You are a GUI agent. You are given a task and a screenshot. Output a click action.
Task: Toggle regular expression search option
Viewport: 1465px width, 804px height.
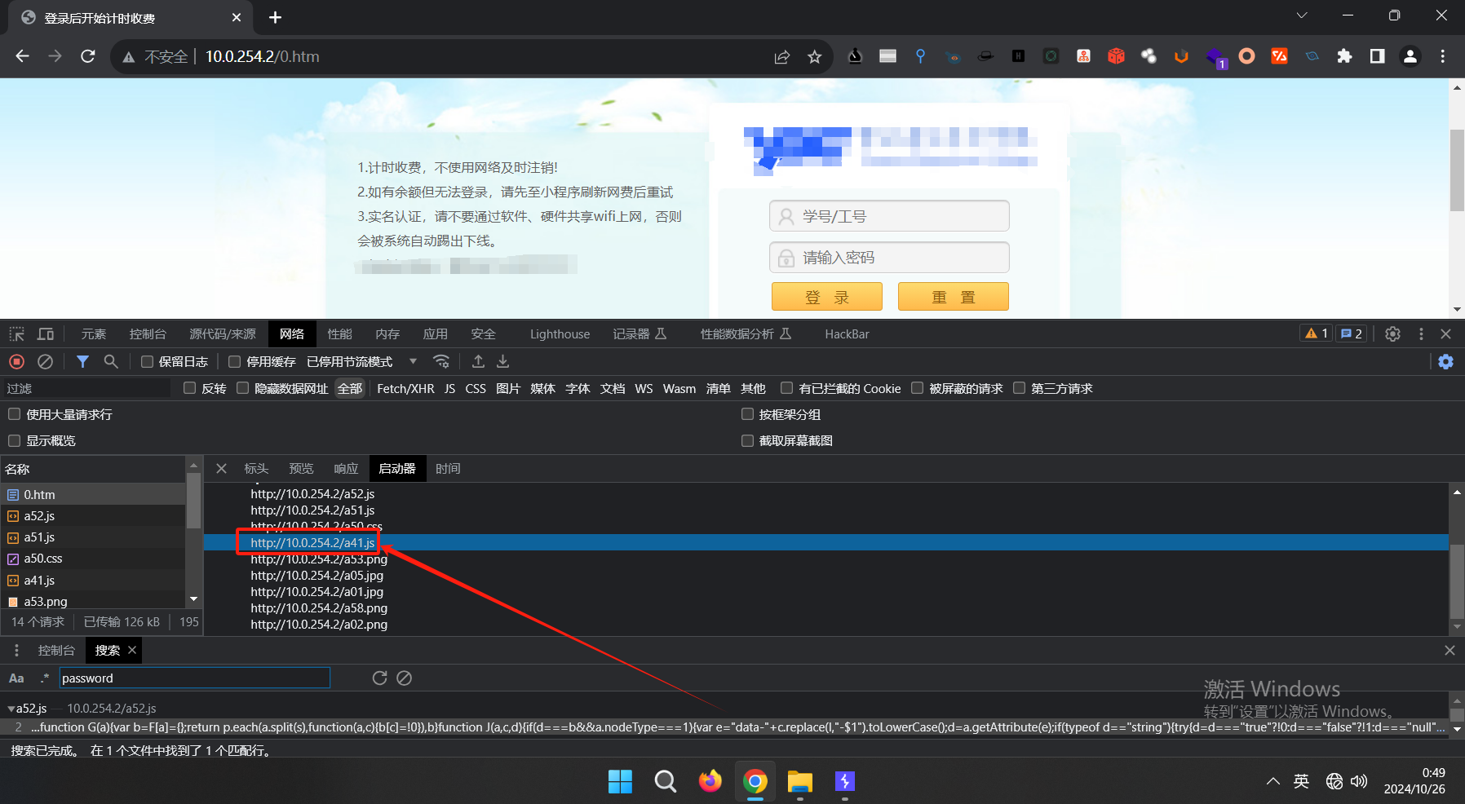tap(45, 678)
